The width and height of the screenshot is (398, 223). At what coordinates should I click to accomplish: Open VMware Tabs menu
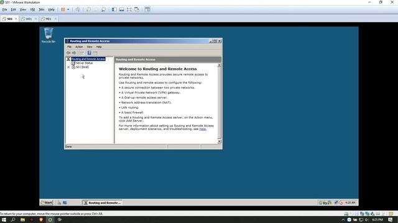pyautogui.click(x=42, y=9)
